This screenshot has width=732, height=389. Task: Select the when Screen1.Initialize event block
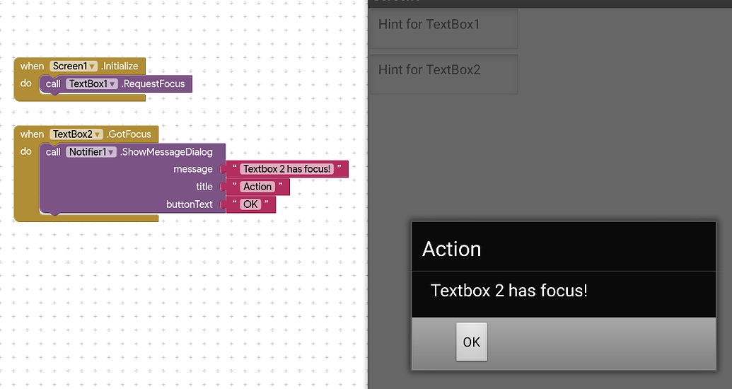(32, 66)
